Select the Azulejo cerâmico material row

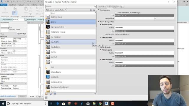point(71,82)
